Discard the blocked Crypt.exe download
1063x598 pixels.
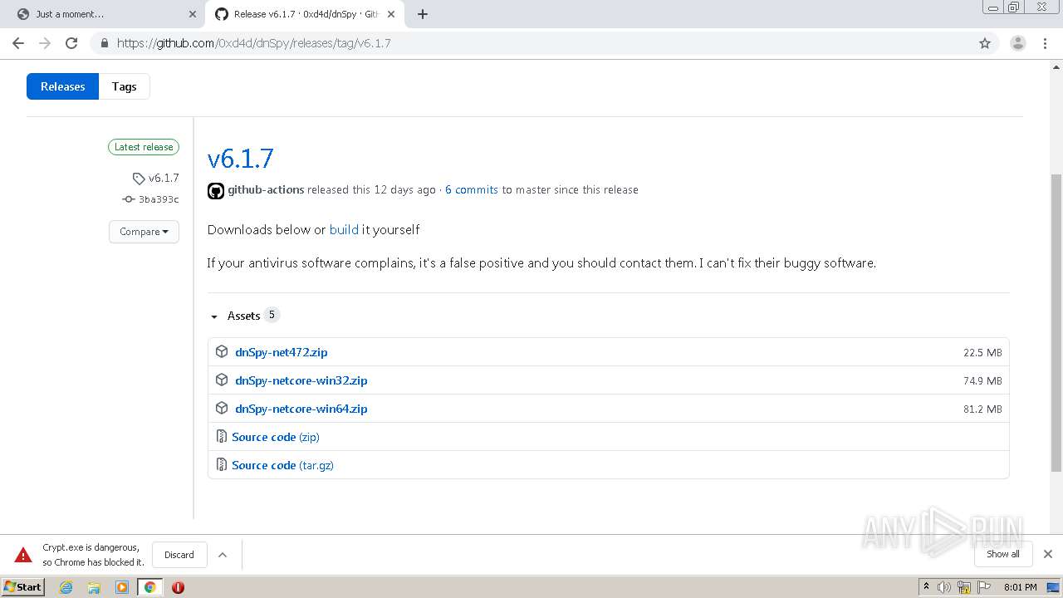point(179,555)
